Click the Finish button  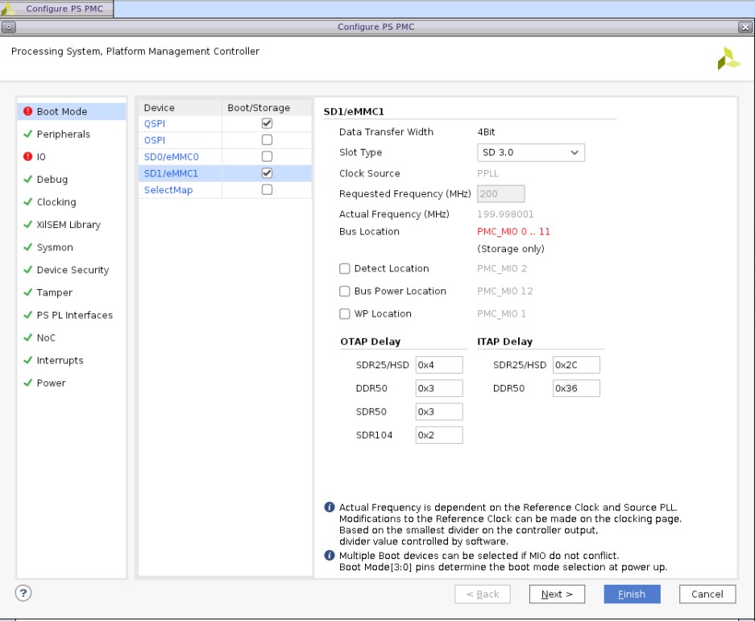[632, 594]
